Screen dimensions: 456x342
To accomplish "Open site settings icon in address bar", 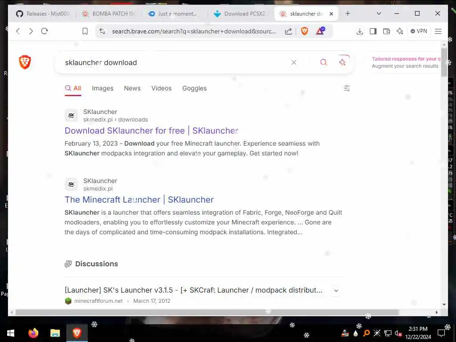I will click(102, 31).
